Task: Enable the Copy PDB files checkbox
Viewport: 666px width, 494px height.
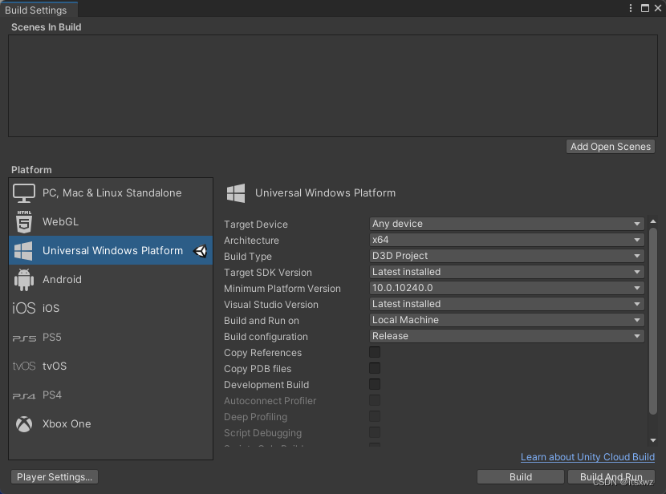Action: (375, 368)
